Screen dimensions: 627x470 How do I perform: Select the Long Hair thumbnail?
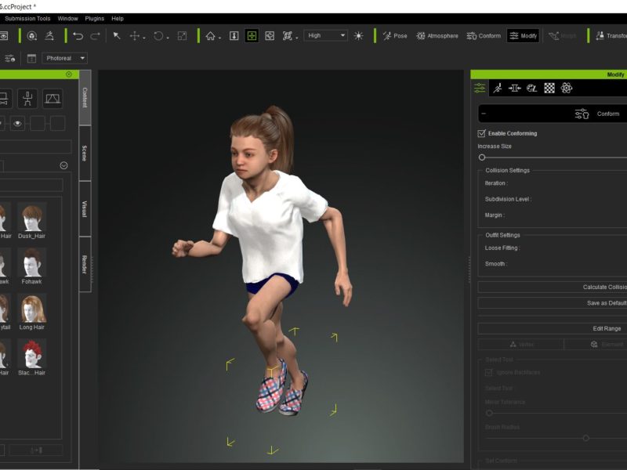pos(32,309)
